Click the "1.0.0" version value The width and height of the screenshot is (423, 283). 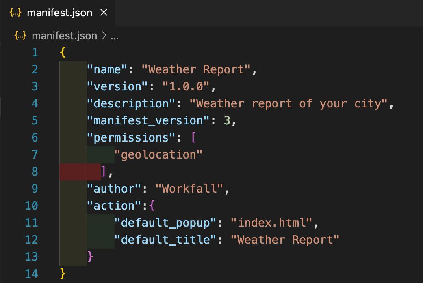click(x=186, y=86)
